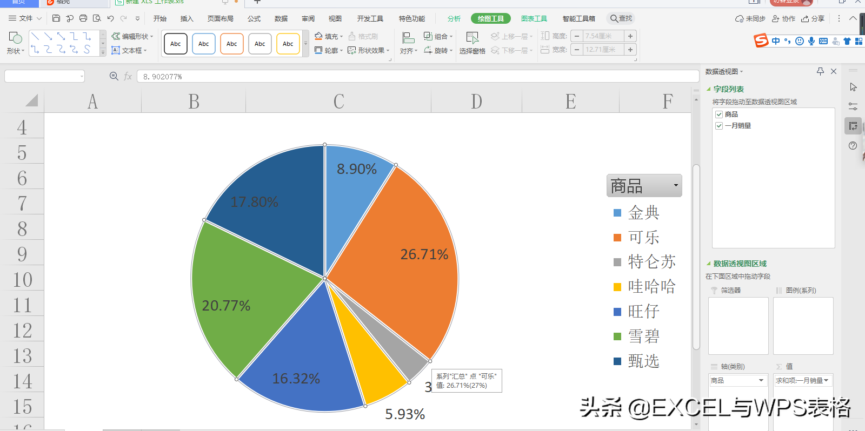Viewport: 865px width, 431px height.
Task: Expand the shape styles gallery
Action: tap(305, 44)
